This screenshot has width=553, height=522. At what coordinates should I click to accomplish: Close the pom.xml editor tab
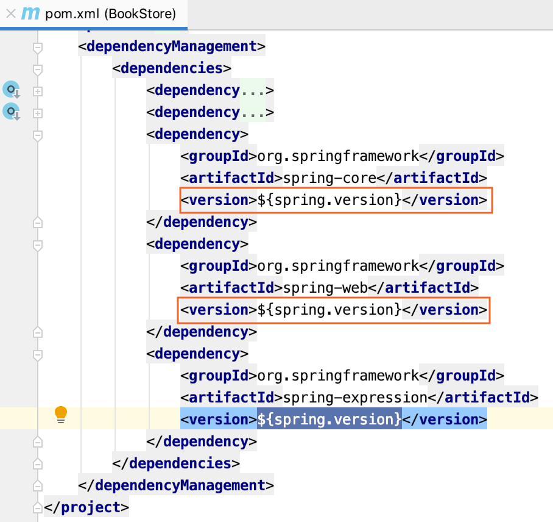pyautogui.click(x=11, y=14)
